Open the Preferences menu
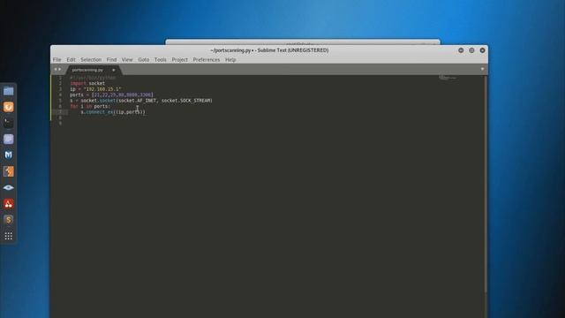The width and height of the screenshot is (565, 318). tap(207, 59)
